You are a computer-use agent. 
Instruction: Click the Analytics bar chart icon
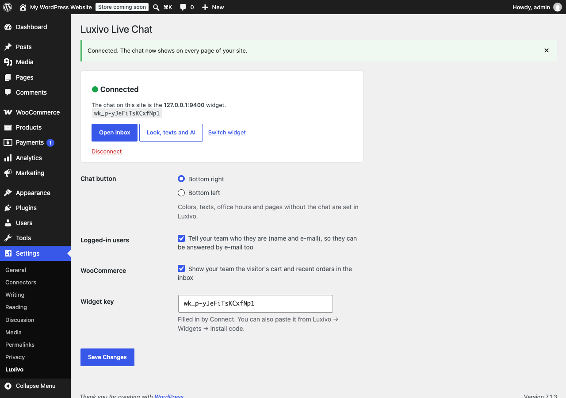(x=8, y=158)
